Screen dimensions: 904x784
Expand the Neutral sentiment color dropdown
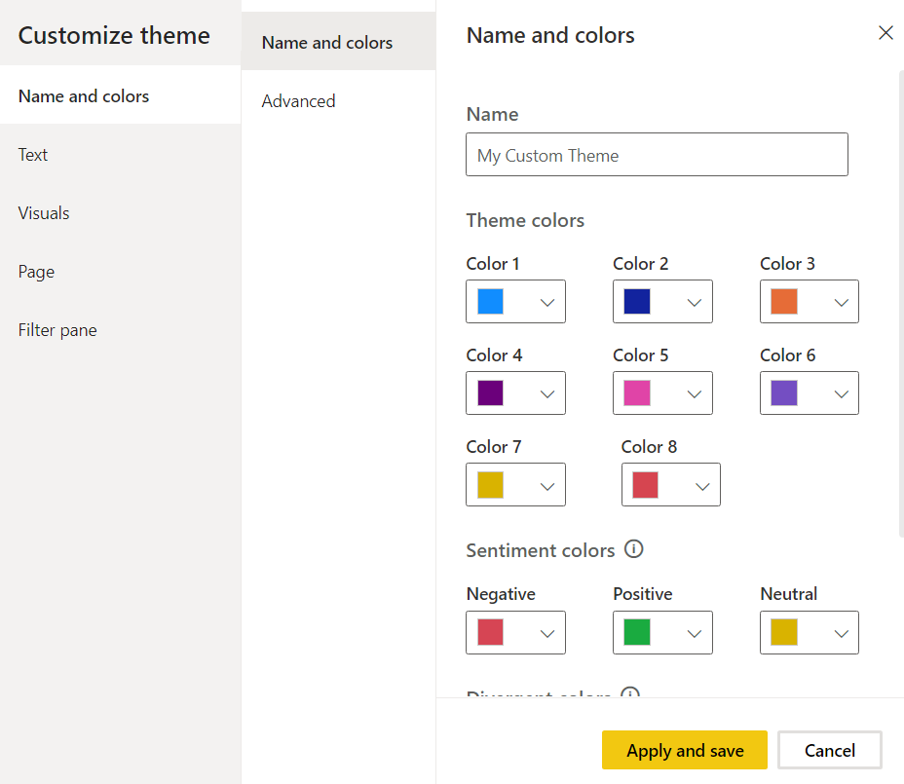[841, 633]
